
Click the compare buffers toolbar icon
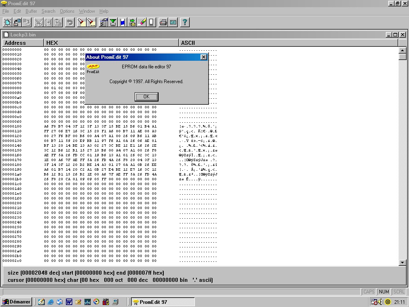pyautogui.click(x=173, y=22)
